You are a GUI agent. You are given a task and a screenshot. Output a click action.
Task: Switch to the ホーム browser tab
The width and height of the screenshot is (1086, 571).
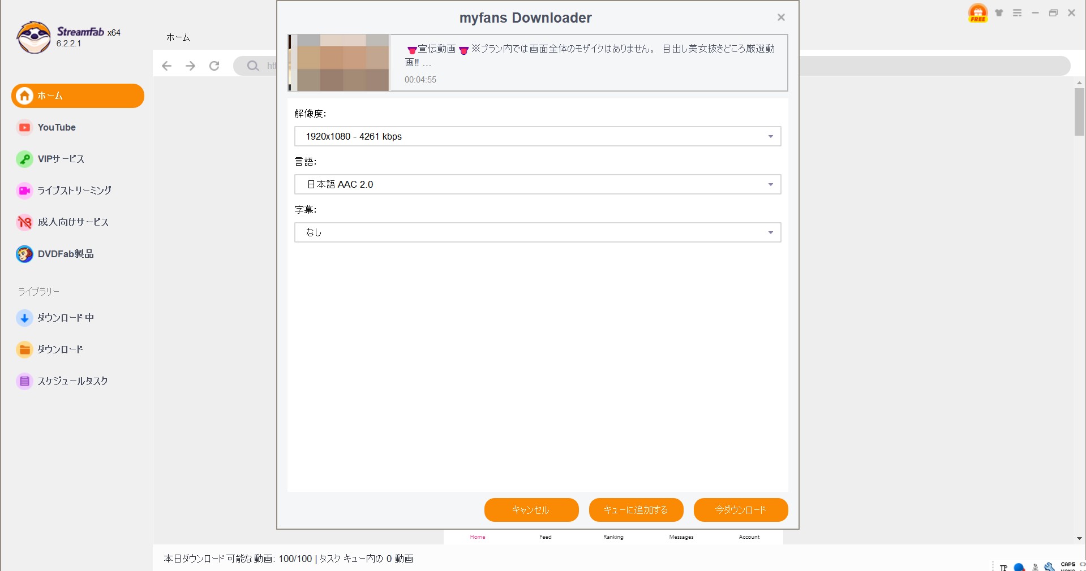(178, 37)
